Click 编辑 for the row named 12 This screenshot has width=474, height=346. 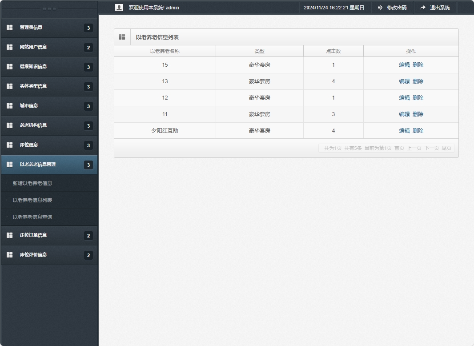point(404,98)
